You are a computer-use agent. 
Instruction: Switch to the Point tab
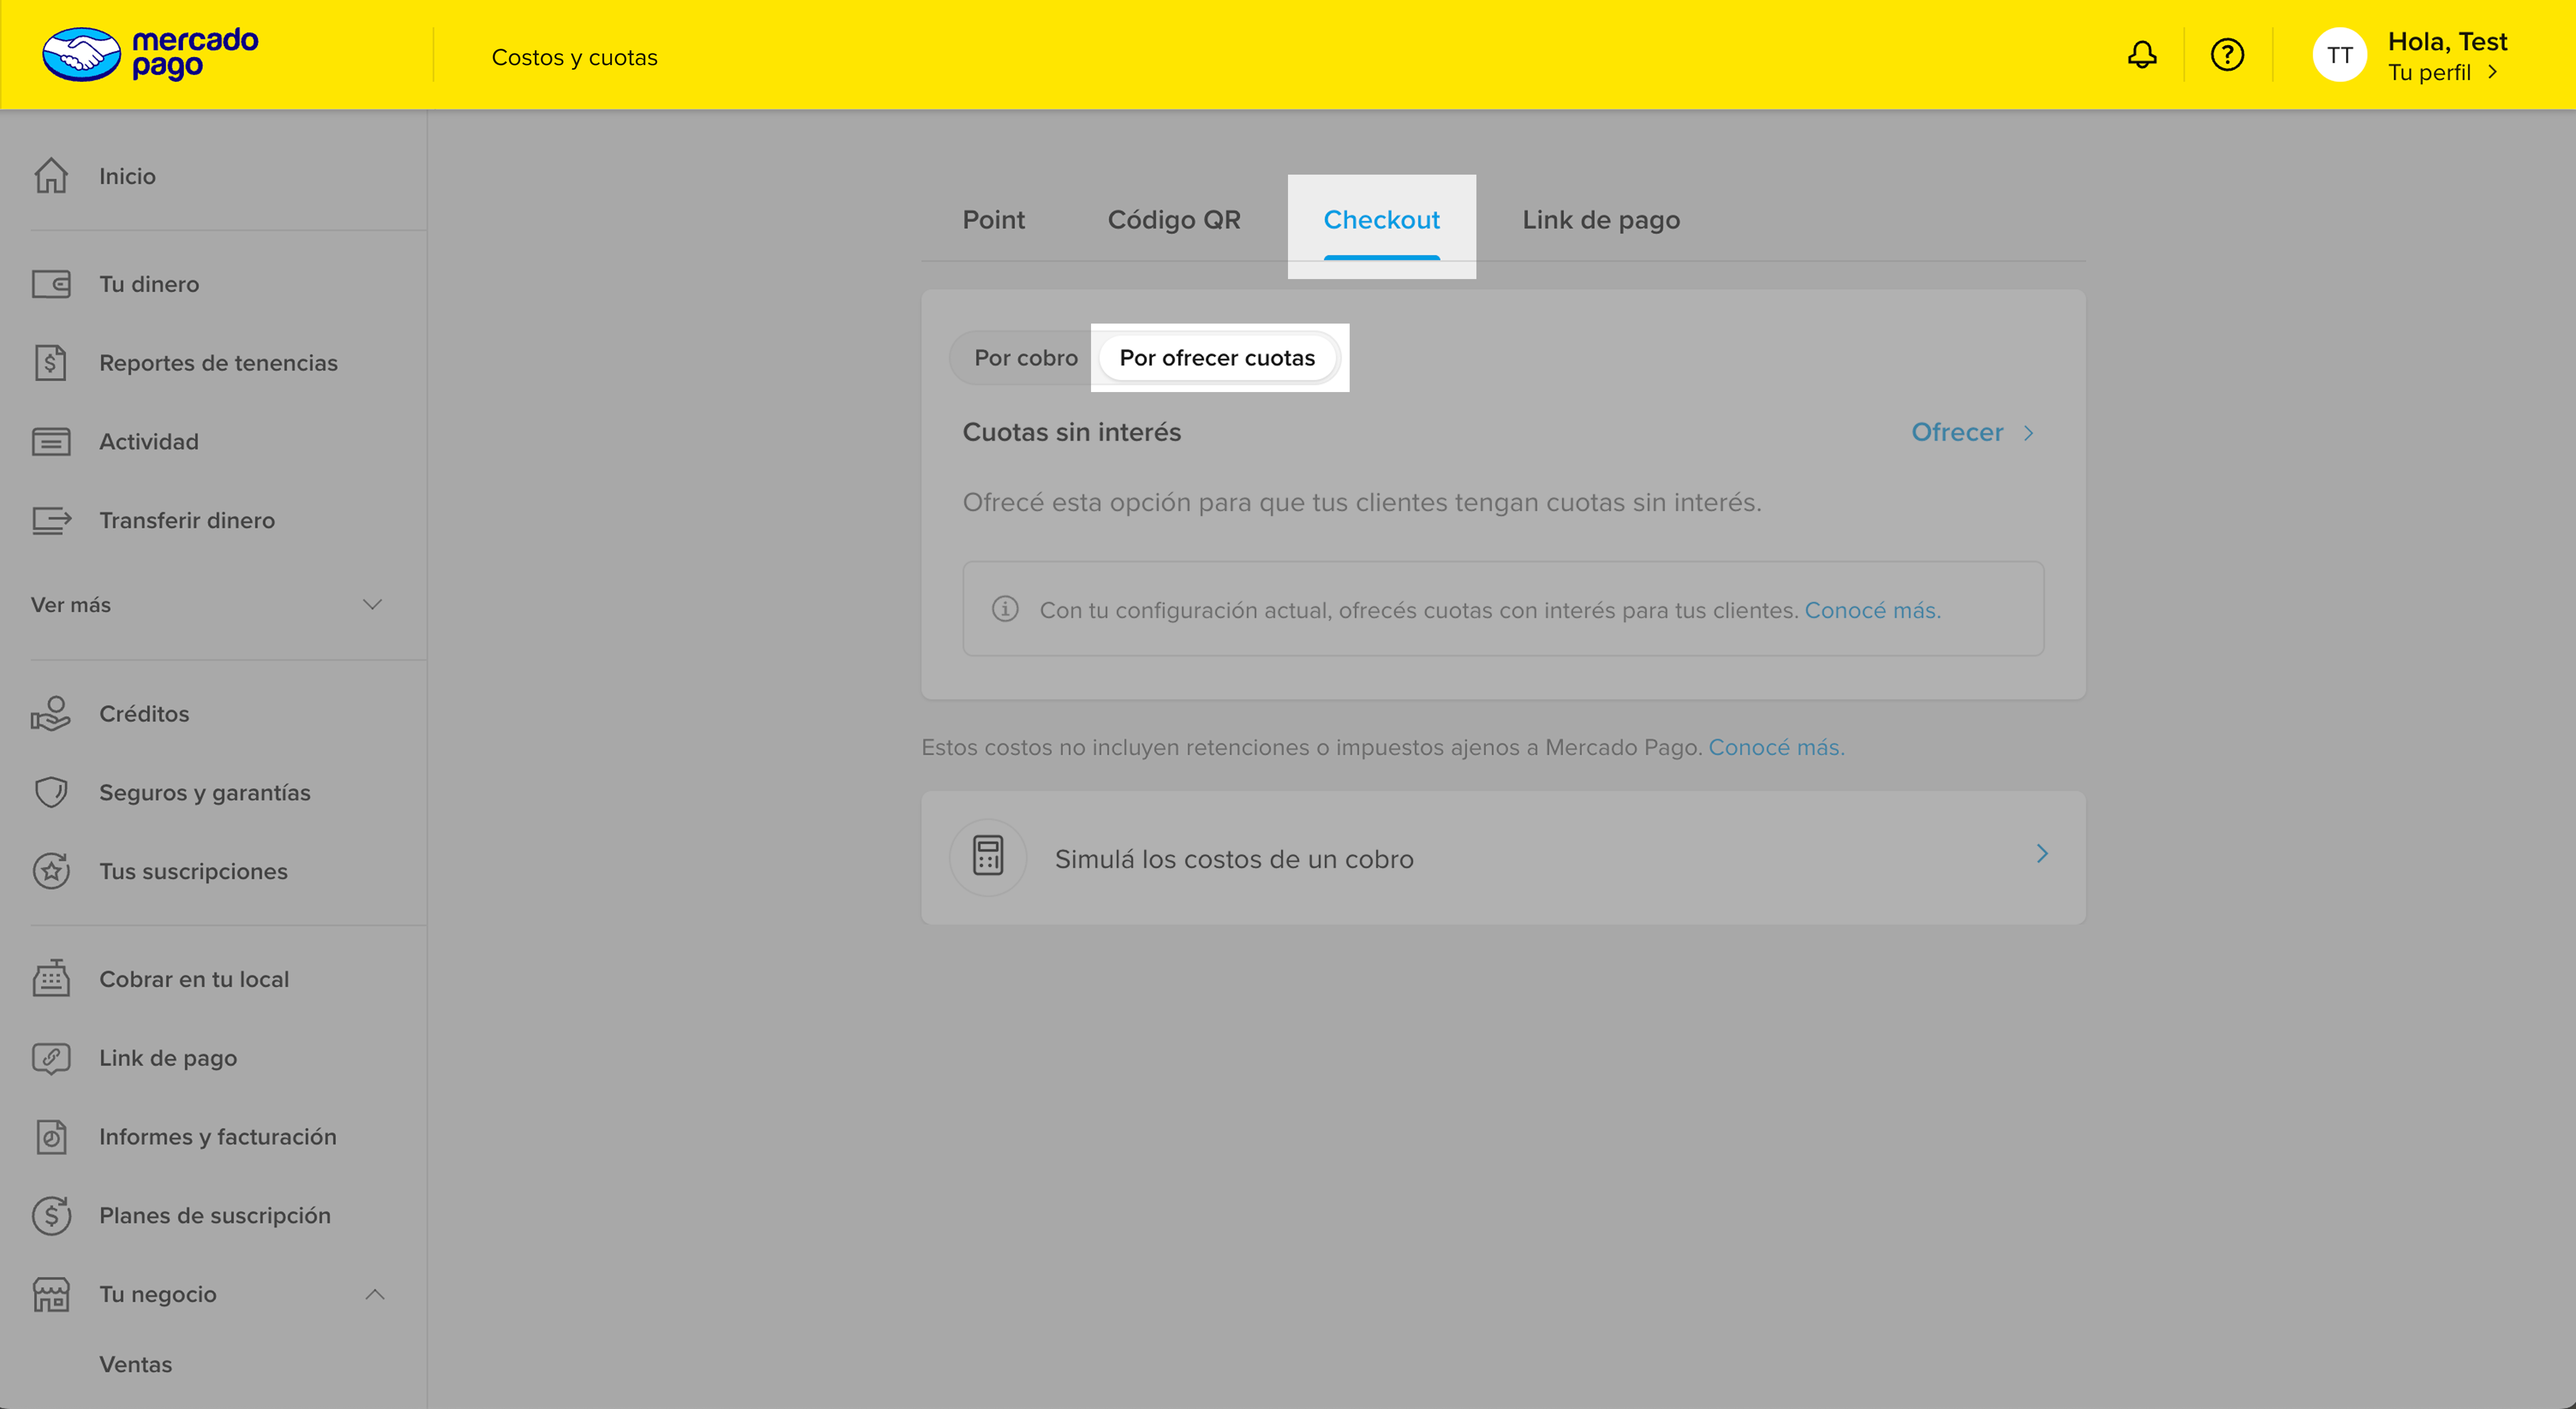[x=993, y=220]
